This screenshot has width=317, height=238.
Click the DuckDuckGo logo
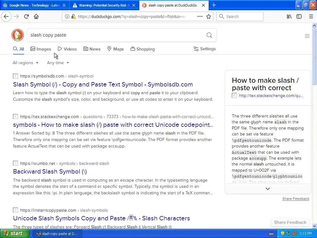[x=18, y=35]
